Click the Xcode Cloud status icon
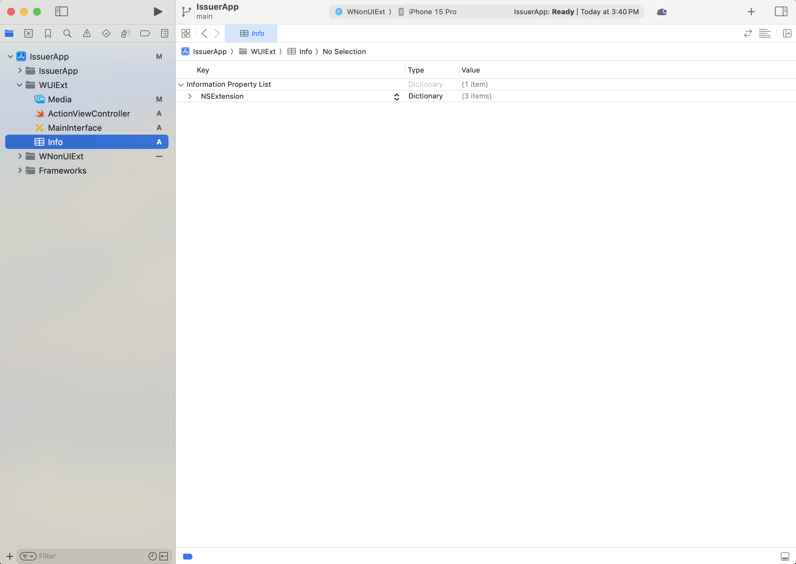The height and width of the screenshot is (564, 796). [x=661, y=12]
